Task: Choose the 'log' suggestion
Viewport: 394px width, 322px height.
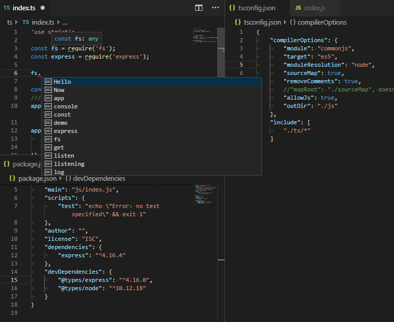Action: 152,172
